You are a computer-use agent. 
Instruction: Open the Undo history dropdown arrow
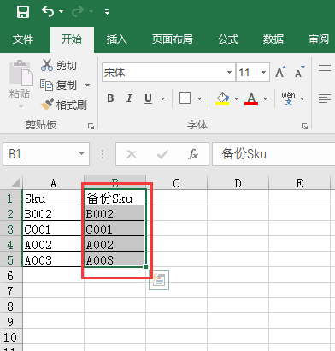tap(61, 12)
